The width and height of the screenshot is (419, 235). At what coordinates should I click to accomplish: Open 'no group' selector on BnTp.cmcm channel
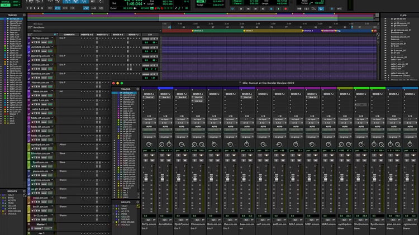(x=149, y=136)
